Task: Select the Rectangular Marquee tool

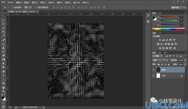Action: (3, 20)
